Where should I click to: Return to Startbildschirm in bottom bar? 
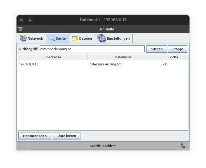point(103,146)
